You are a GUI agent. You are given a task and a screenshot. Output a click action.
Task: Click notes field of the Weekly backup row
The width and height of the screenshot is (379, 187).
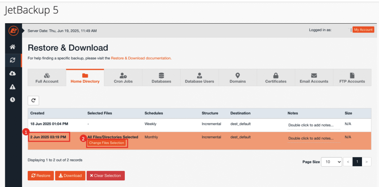pos(314,126)
